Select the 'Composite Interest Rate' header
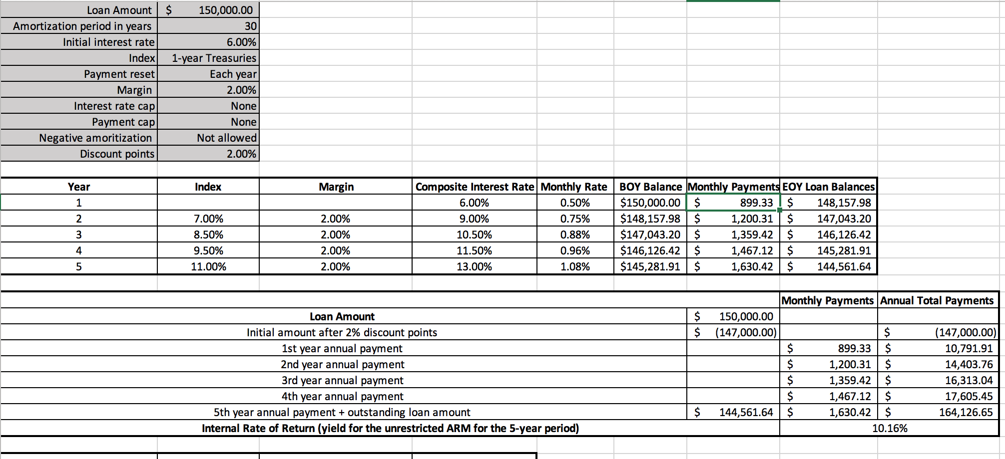The width and height of the screenshot is (1005, 459). coord(475,187)
